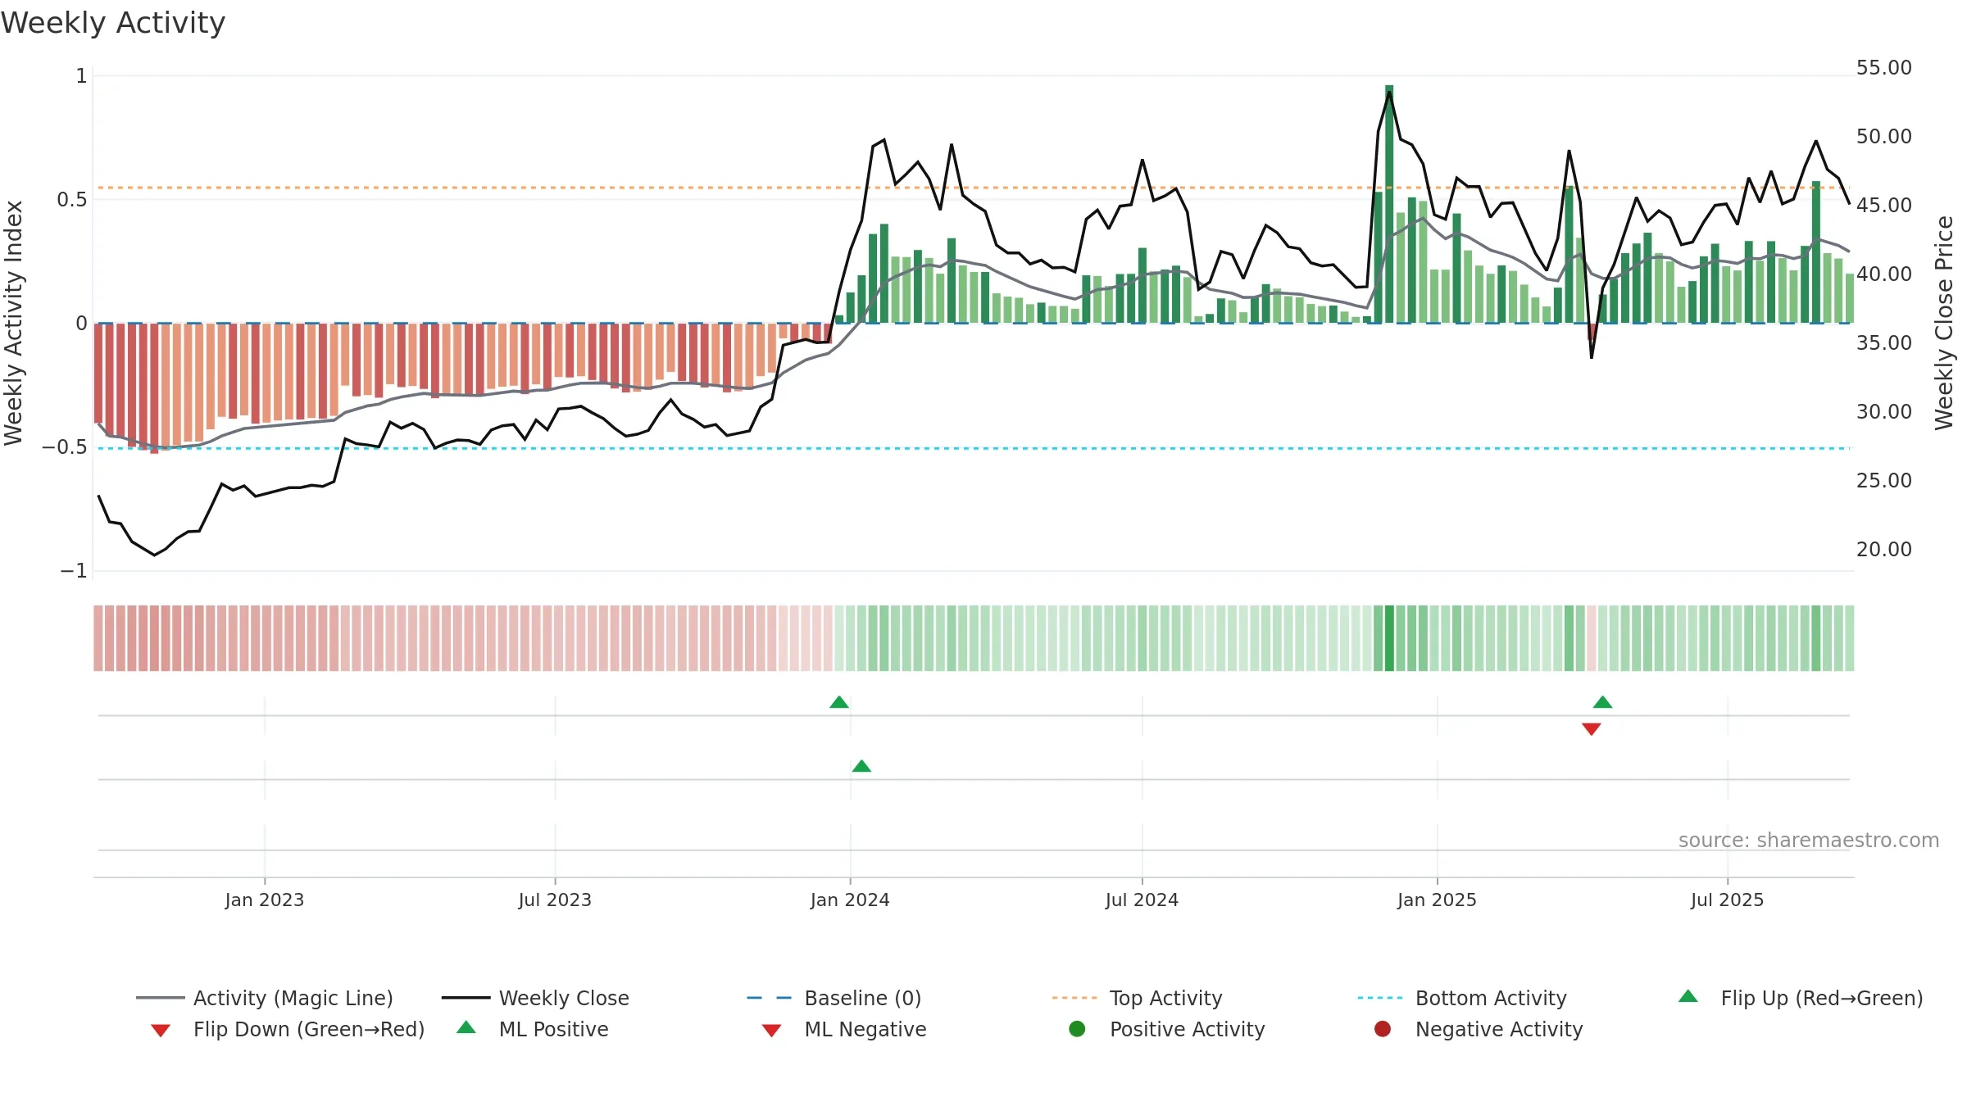Click the blue dashed Baseline legend line

point(770,998)
